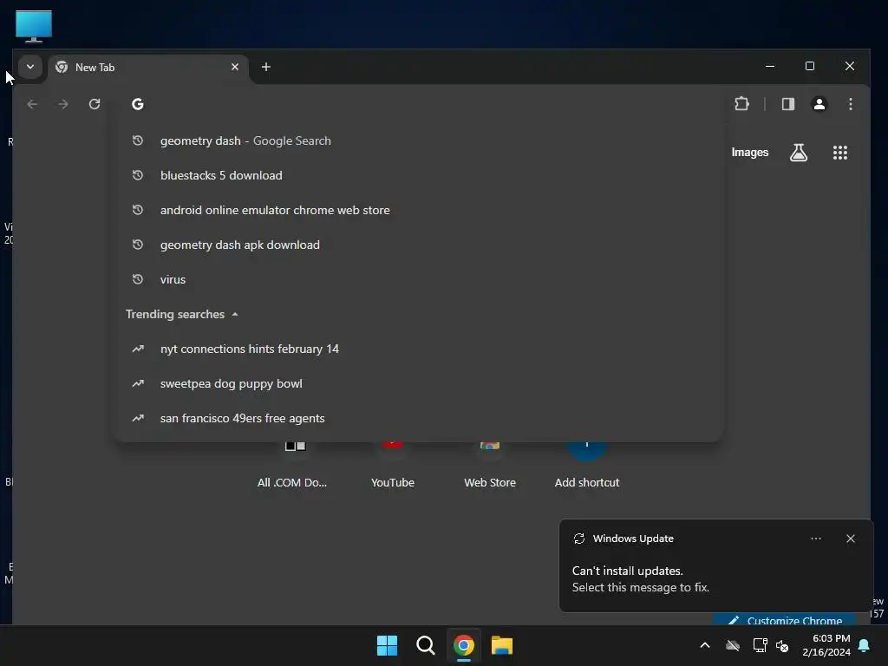
Task: Choose 'sweetpea dog puppy bowl' trending search
Action: click(419, 383)
